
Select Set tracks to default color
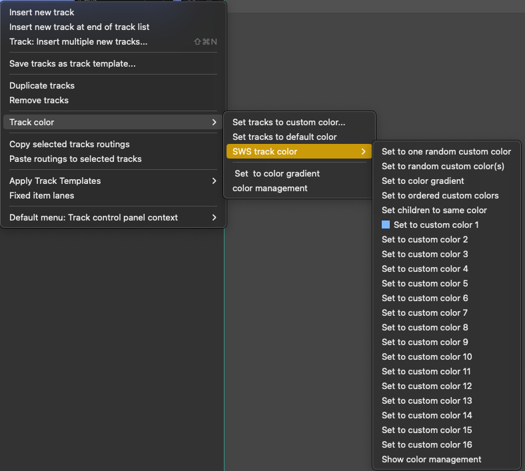point(284,137)
